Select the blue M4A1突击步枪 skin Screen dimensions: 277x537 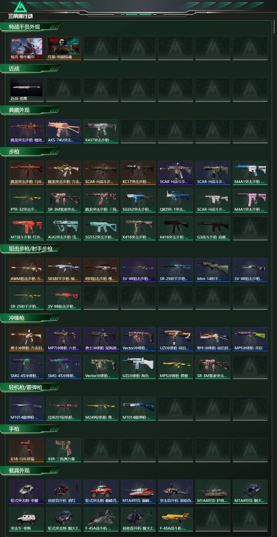(x=250, y=173)
